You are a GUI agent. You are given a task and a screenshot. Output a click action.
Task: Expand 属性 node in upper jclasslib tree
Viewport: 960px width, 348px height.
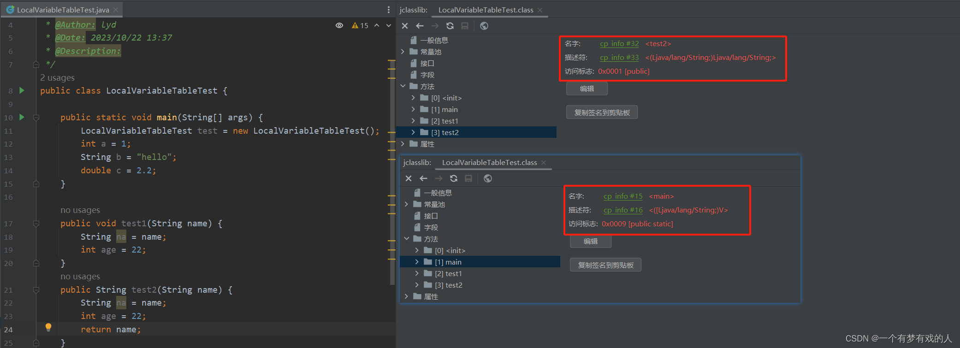(403, 144)
